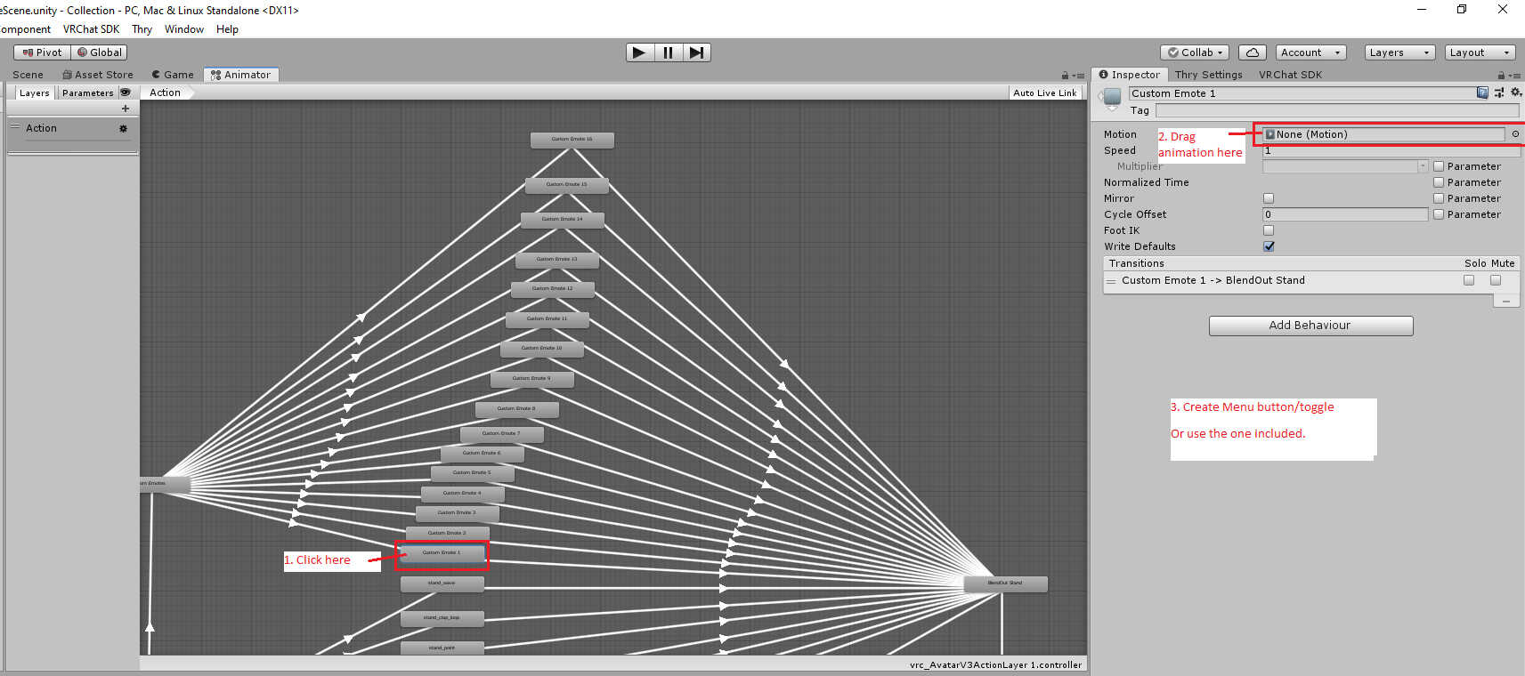Expand the Layout dropdown
The image size is (1525, 676).
pyautogui.click(x=1479, y=52)
